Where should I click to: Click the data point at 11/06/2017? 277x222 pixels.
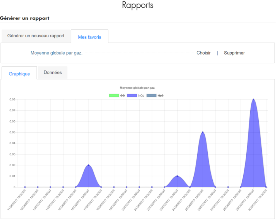click(25, 187)
